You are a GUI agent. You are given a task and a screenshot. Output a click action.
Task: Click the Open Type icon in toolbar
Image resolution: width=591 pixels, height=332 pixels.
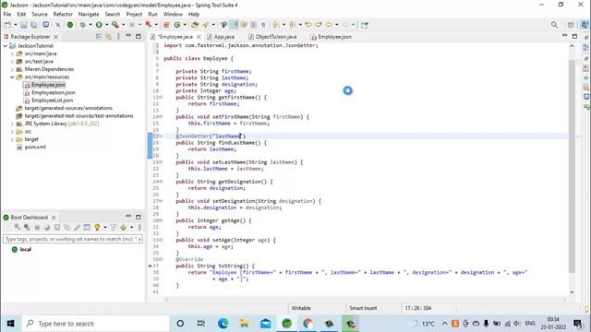pyautogui.click(x=195, y=25)
